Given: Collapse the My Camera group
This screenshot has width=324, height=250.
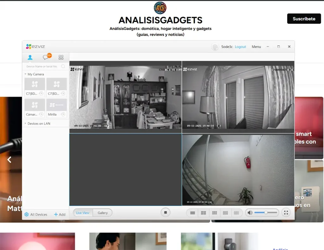Looking at the screenshot, I should pyautogui.click(x=25, y=74).
